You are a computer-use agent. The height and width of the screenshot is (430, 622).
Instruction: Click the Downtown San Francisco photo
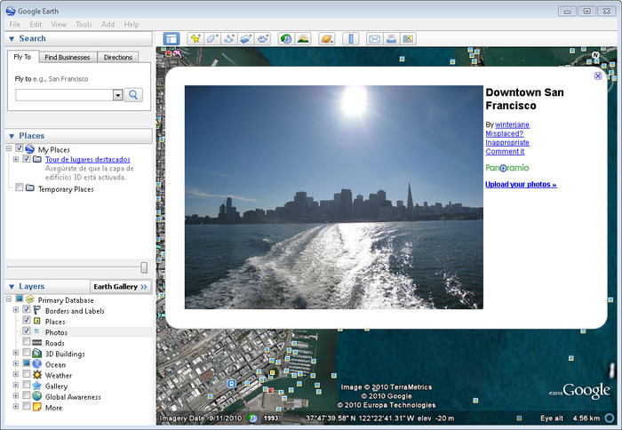334,197
